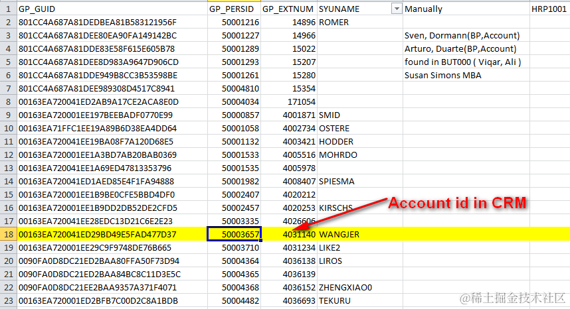Click the Sven, Dormann(BP,Account) cell

466,36
